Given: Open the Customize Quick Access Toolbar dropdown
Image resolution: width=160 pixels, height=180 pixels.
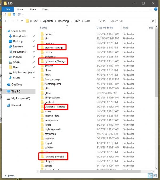Looking at the screenshot, I should (24, 15).
